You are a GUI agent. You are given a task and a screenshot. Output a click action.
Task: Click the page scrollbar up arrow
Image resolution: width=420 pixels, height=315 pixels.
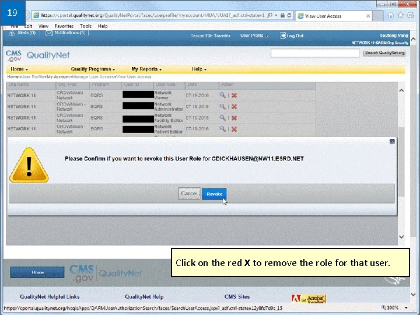(x=414, y=40)
